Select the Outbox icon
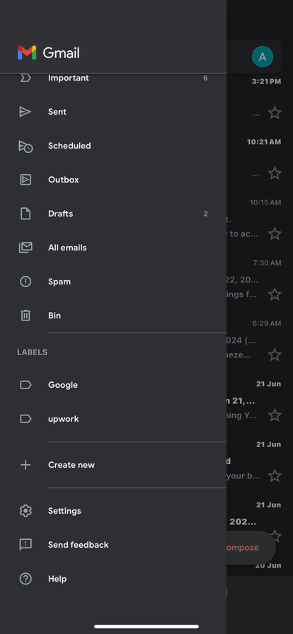This screenshot has width=293, height=634. [x=25, y=180]
